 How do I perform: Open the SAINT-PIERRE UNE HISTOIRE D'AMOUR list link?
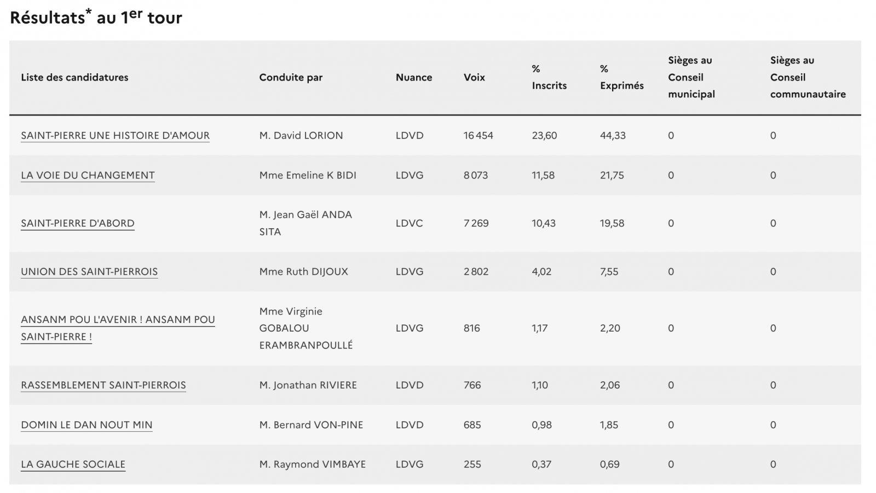click(115, 136)
